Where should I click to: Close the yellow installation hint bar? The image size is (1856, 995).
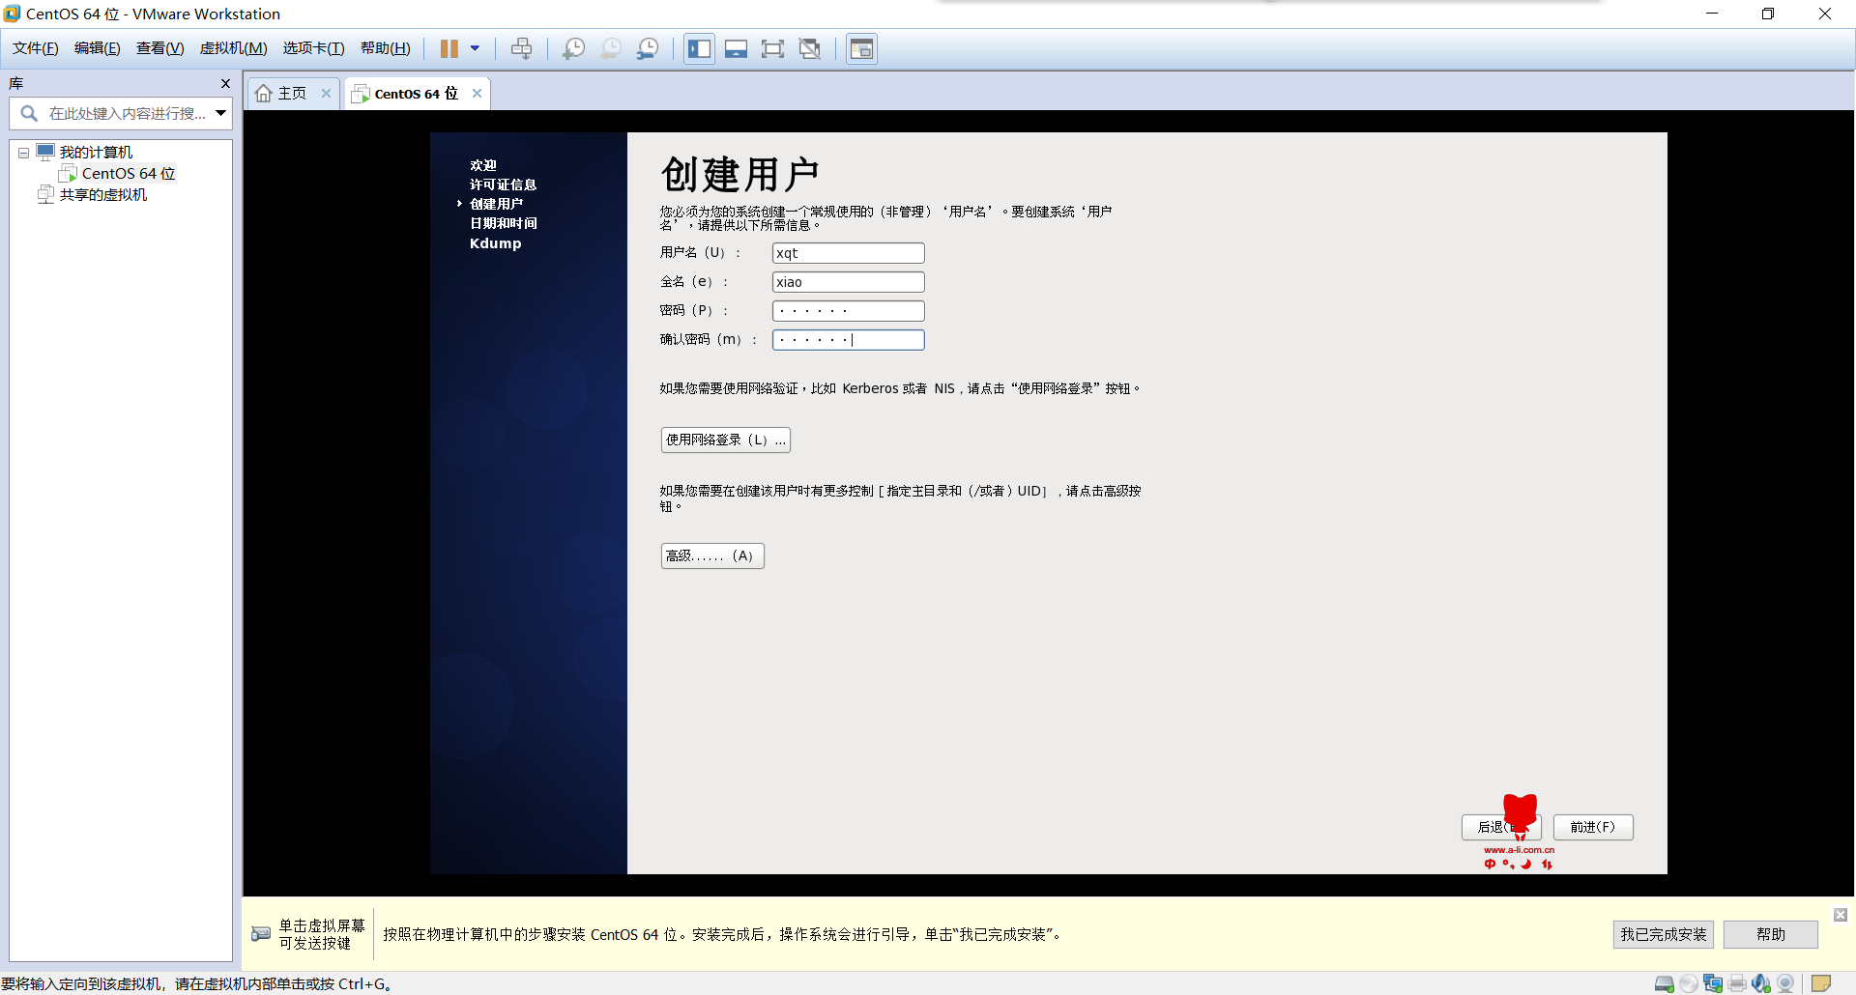[1841, 915]
